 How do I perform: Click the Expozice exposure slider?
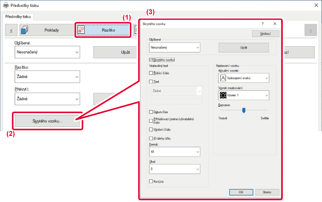(x=244, y=111)
